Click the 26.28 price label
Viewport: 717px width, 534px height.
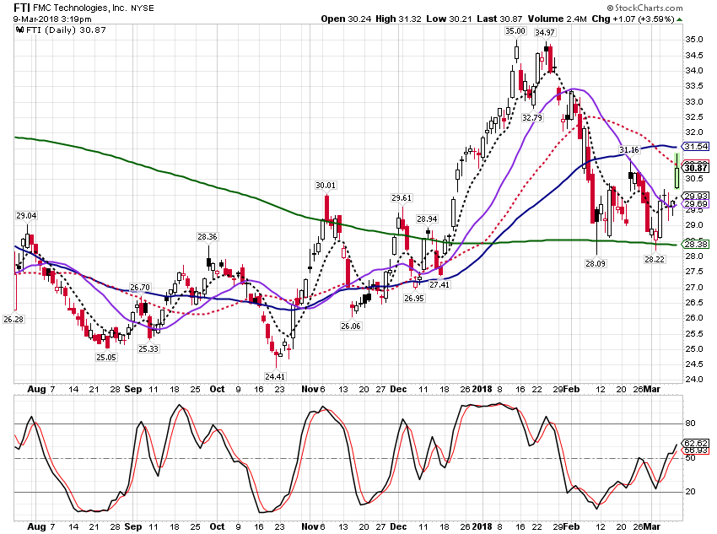click(x=13, y=319)
